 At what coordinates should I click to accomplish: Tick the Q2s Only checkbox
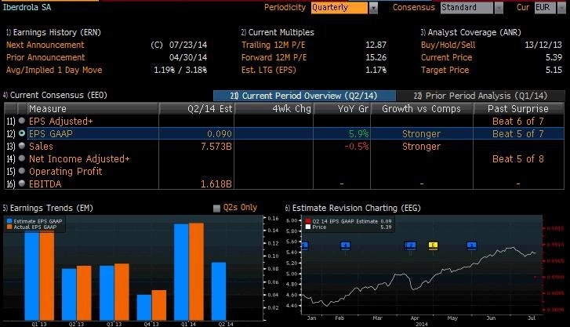click(216, 208)
